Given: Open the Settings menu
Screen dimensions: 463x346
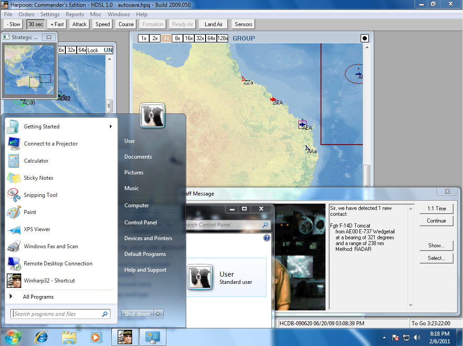Looking at the screenshot, I should tap(50, 14).
